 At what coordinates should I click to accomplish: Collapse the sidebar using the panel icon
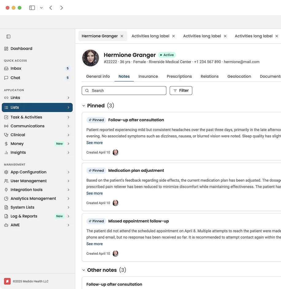pyautogui.click(x=8, y=37)
